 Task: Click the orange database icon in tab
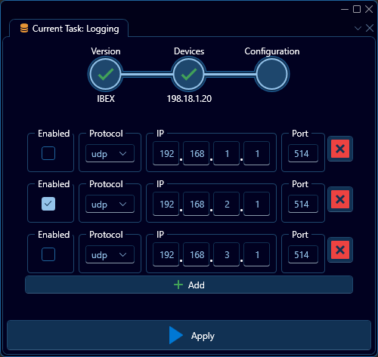click(x=24, y=29)
